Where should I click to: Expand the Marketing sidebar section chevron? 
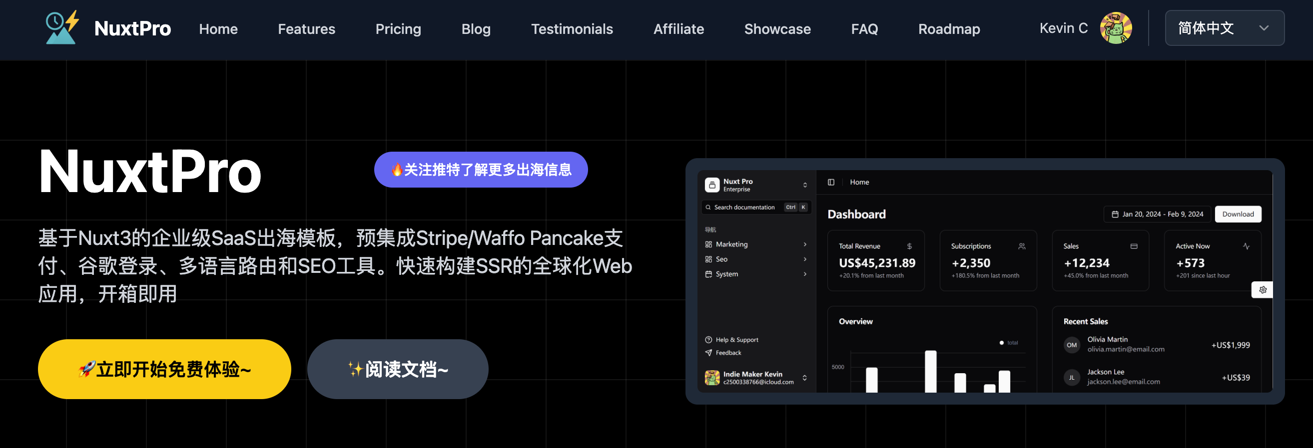coord(805,244)
